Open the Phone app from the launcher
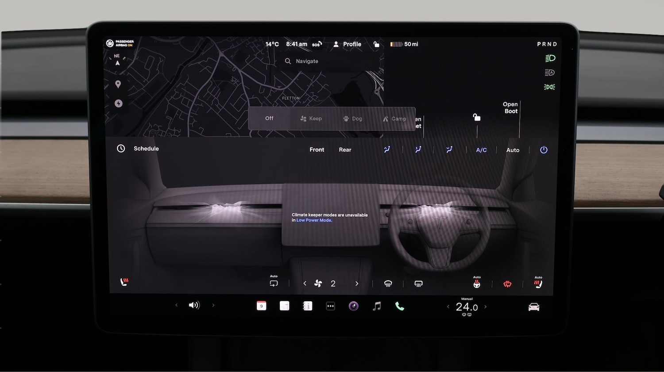 coord(400,306)
